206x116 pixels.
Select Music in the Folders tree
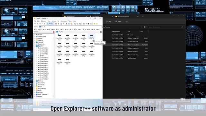[x=40, y=91]
